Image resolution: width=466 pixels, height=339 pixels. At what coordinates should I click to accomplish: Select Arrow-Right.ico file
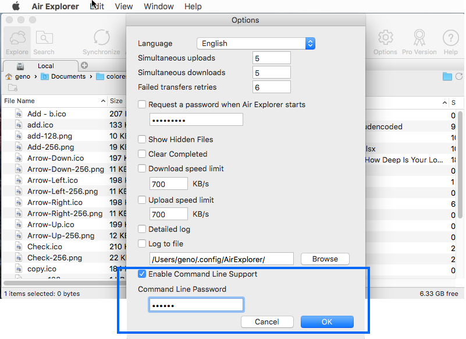tap(55, 202)
